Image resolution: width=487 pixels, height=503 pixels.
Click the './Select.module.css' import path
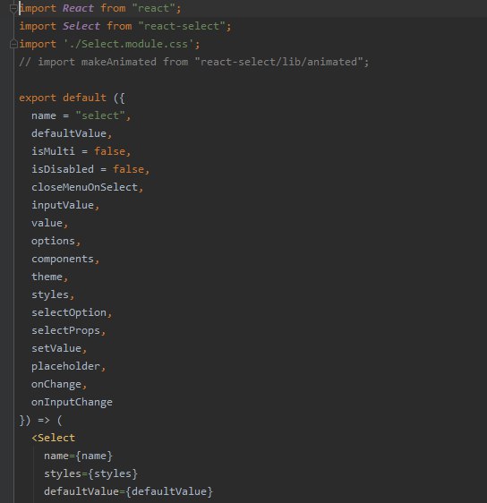(128, 44)
